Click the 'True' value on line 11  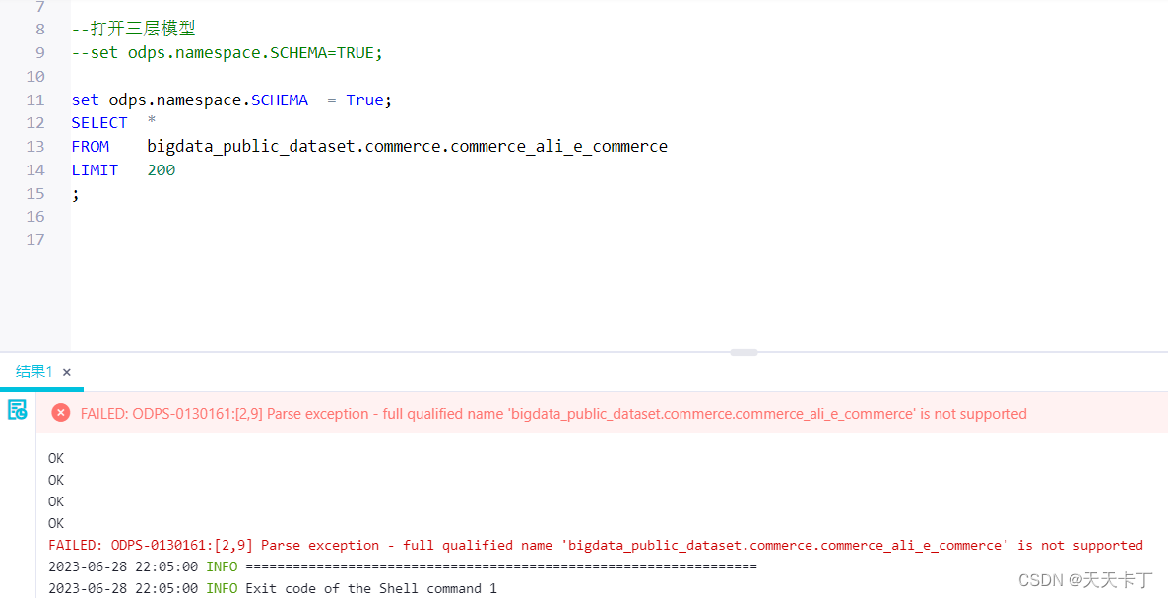pos(364,100)
